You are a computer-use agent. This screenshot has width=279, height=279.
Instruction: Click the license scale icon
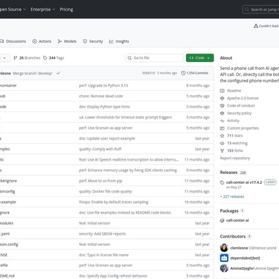click(x=222, y=98)
